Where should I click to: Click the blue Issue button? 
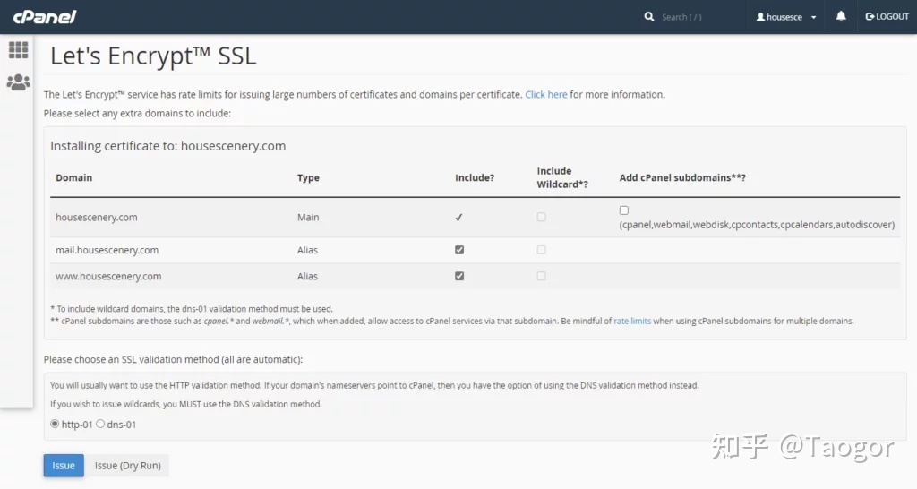64,466
